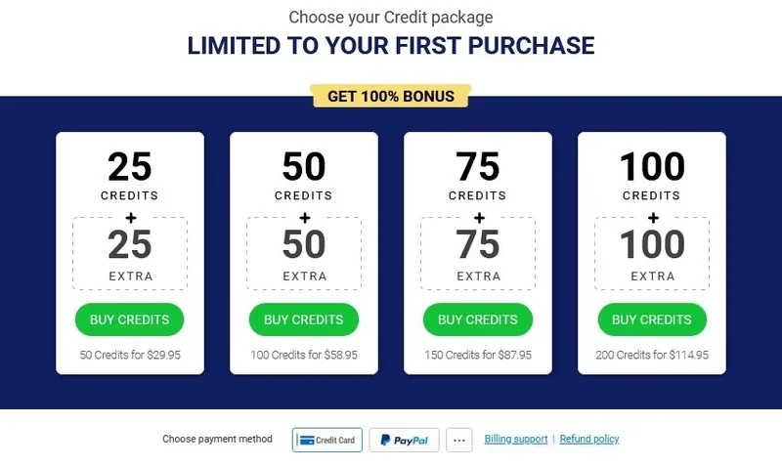This screenshot has width=782, height=467.
Task: Click the PayPal logo icon
Action: (386, 441)
